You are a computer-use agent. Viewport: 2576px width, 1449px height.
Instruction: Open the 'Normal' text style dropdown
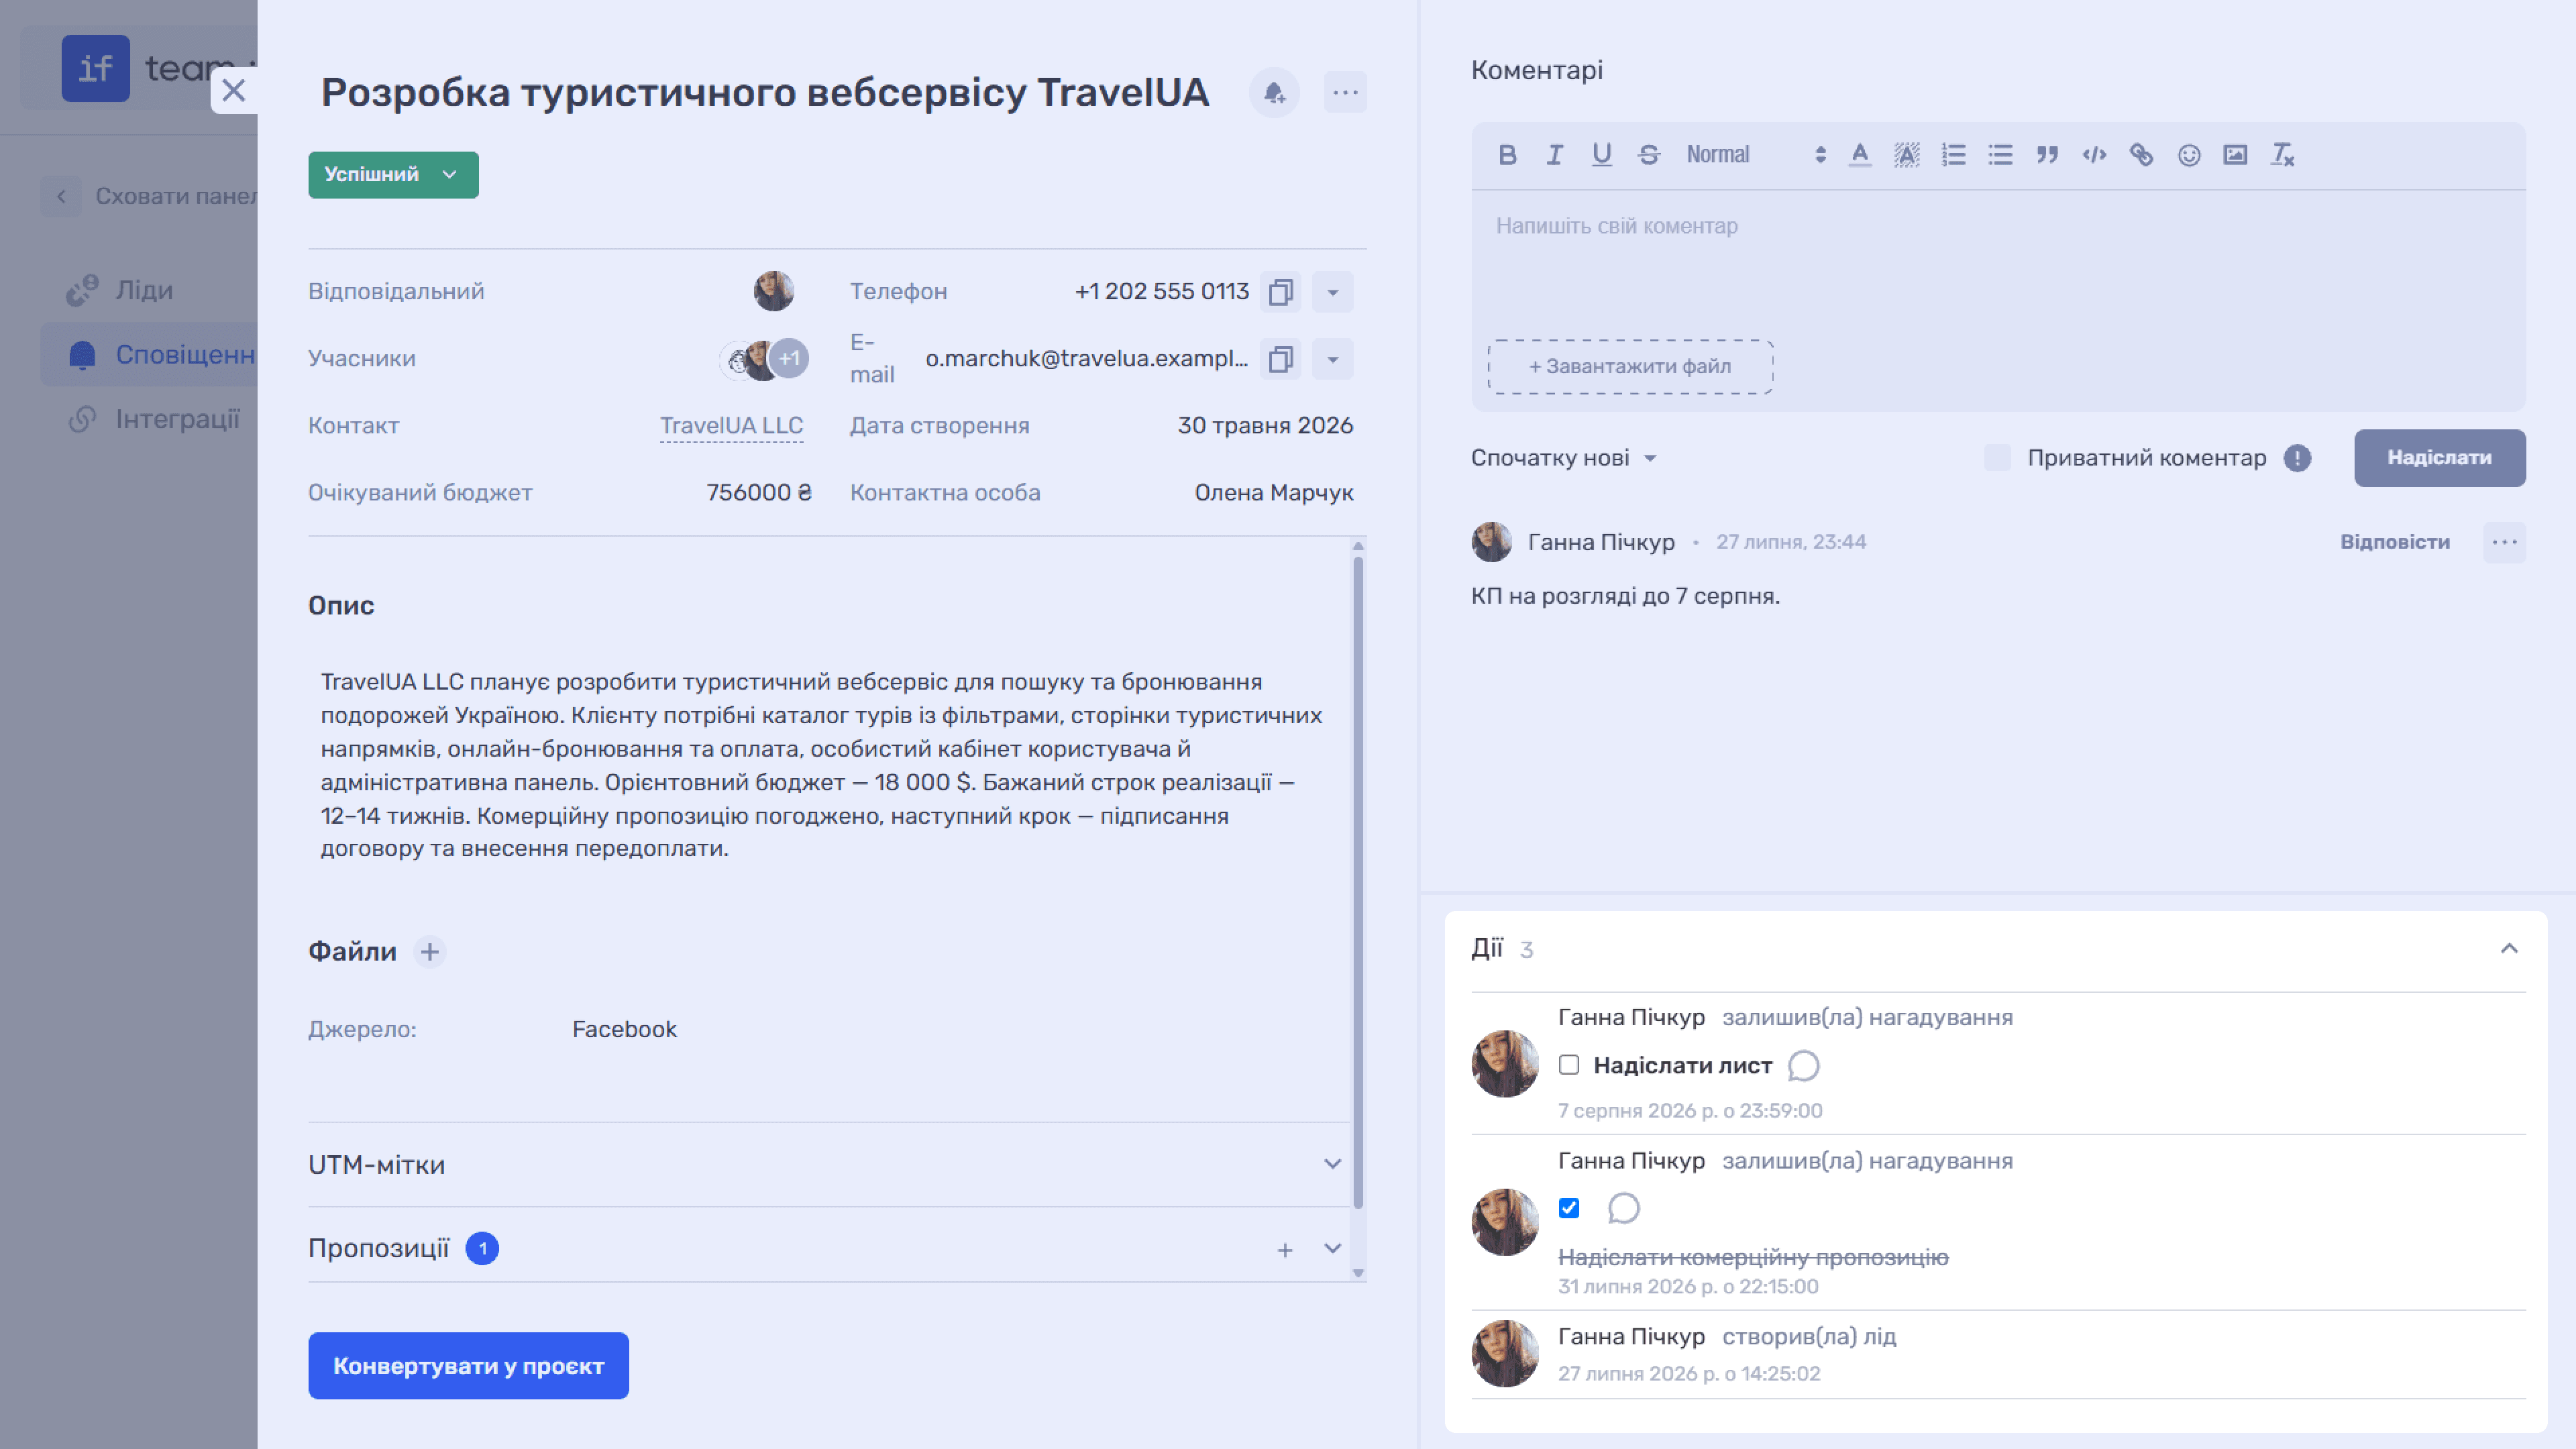point(1757,155)
